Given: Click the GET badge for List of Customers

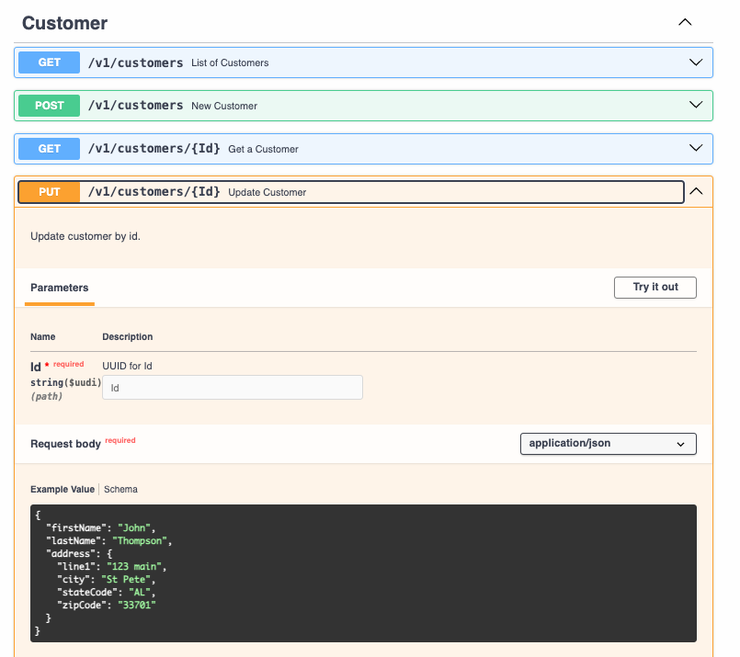Looking at the screenshot, I should (x=50, y=62).
